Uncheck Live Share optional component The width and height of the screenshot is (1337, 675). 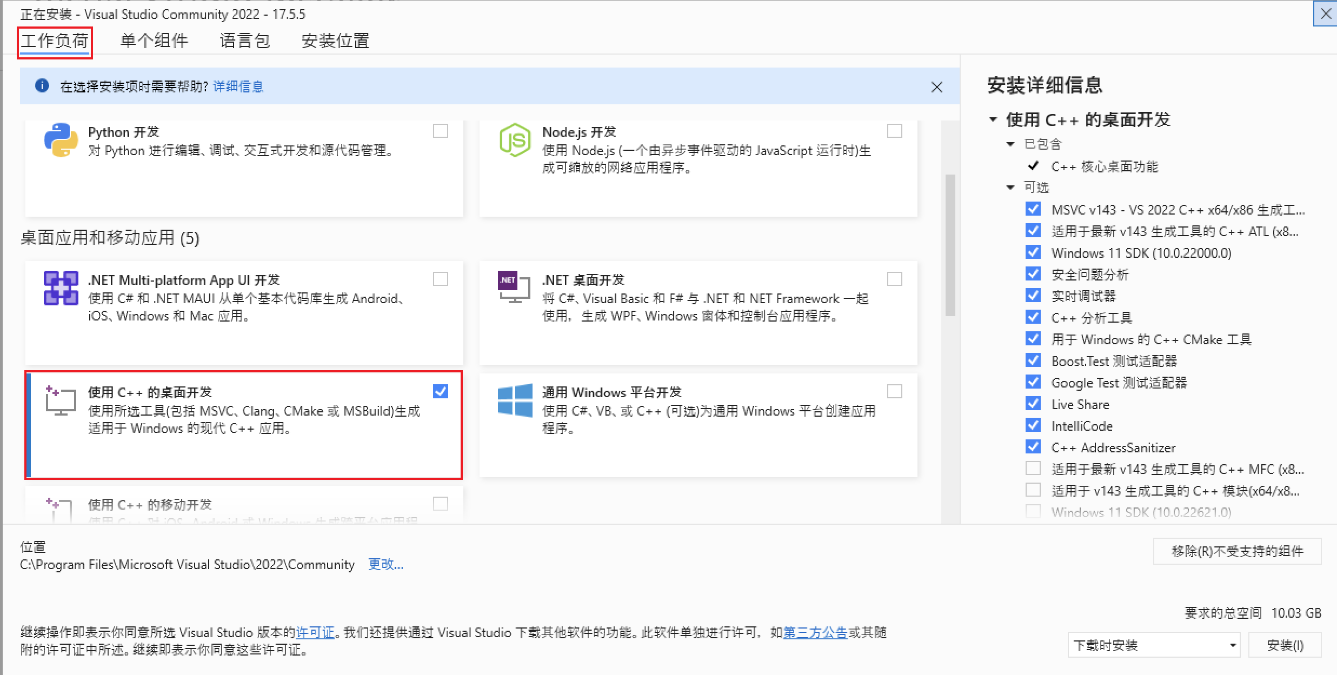coord(1033,403)
